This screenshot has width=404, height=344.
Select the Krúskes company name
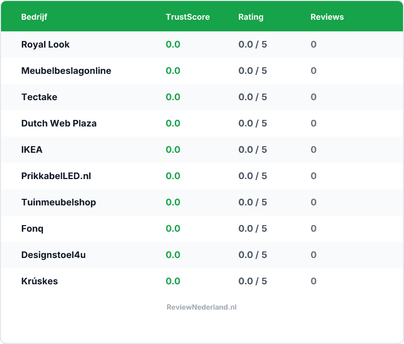[x=39, y=281]
